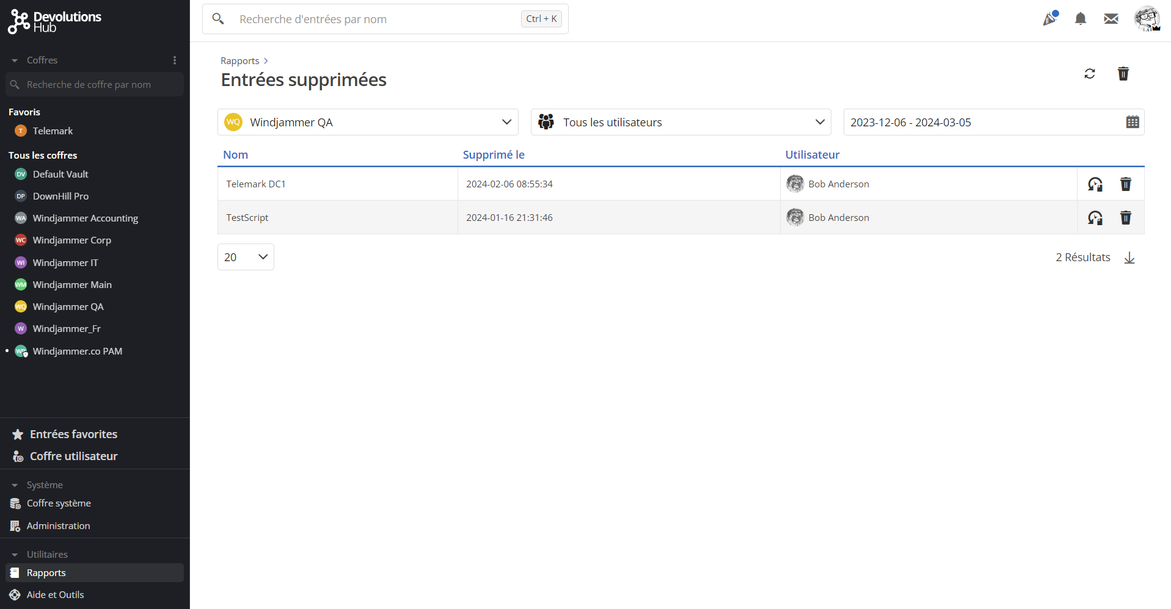Refresh the deleted entries report
Screen dimensions: 1171x609
pyautogui.click(x=1090, y=74)
